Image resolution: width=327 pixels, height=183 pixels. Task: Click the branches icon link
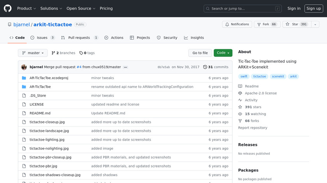(x=53, y=53)
